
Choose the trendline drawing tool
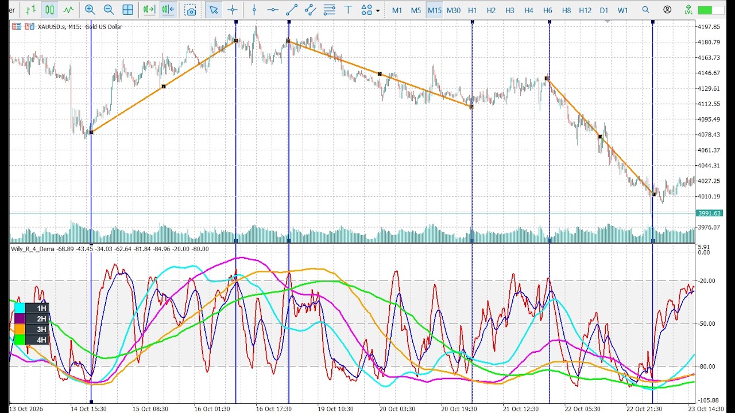tap(292, 10)
